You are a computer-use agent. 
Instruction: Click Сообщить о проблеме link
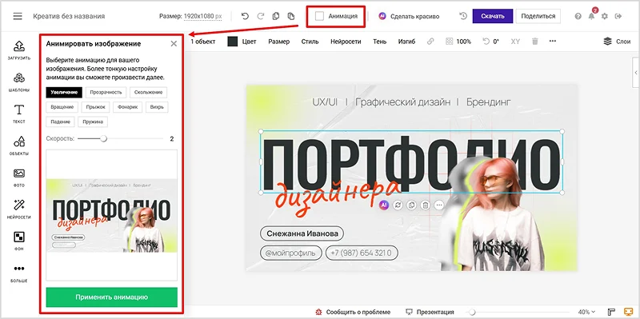tap(353, 312)
